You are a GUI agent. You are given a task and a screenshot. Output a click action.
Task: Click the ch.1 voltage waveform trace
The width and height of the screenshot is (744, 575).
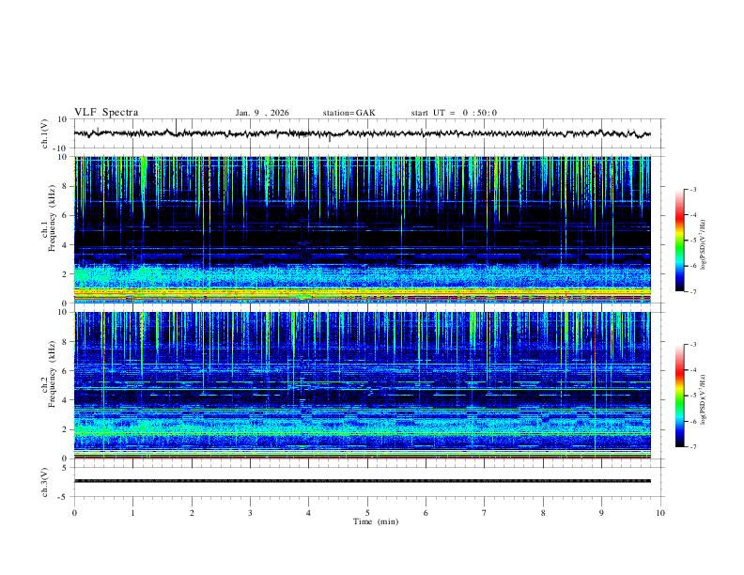click(362, 133)
